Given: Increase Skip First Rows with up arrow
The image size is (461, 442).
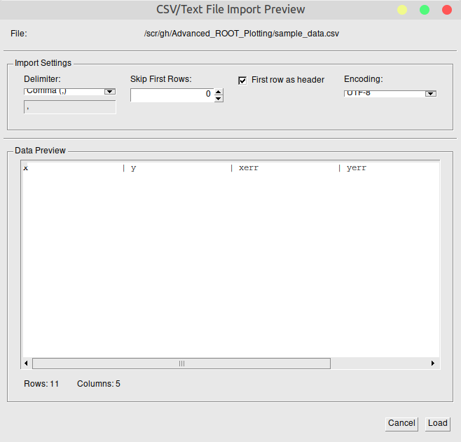Looking at the screenshot, I should click(x=219, y=91).
